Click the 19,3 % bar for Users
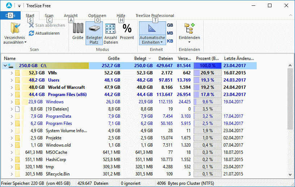Viewport: 295px width, 187px height. coord(208,80)
